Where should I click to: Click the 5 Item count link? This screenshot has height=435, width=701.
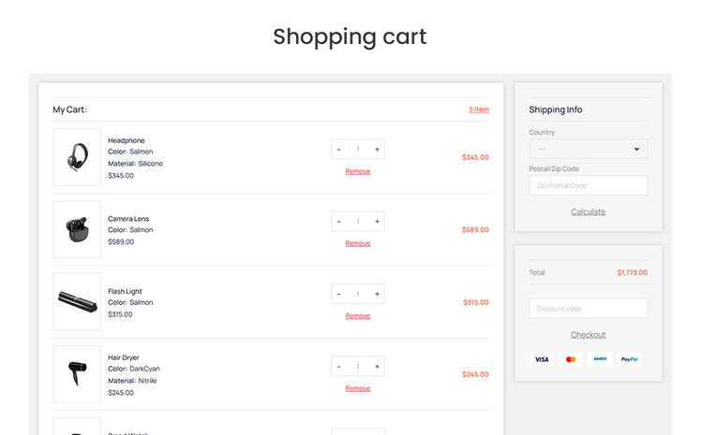click(479, 109)
